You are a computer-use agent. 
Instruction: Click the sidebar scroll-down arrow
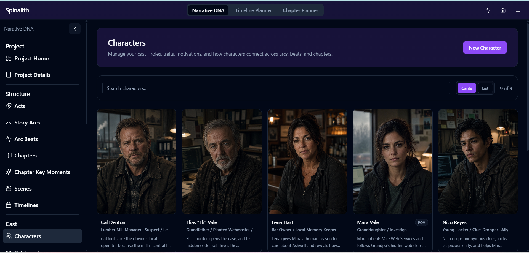(x=86, y=251)
